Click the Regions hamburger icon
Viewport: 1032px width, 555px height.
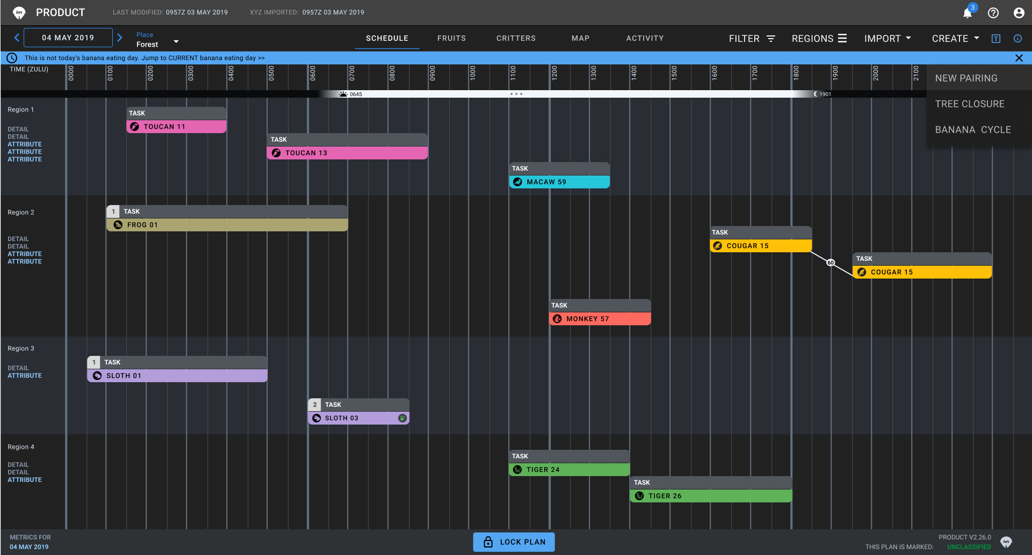click(842, 38)
